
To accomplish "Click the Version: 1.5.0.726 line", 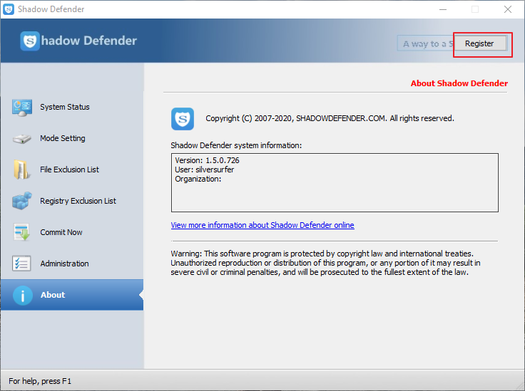I will (x=207, y=160).
